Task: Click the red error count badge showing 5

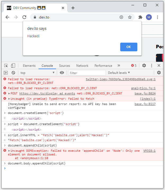Action: coord(134,65)
